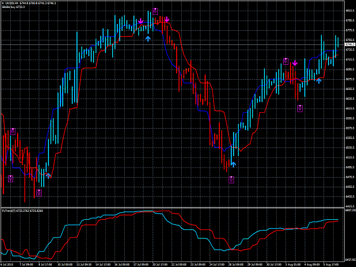Select the blue up arrow near 8 Jul 17:00
This screenshot has height=267, width=356.
(x=48, y=176)
